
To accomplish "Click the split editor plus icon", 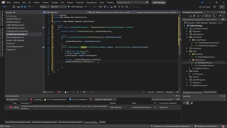I will tap(179, 12).
